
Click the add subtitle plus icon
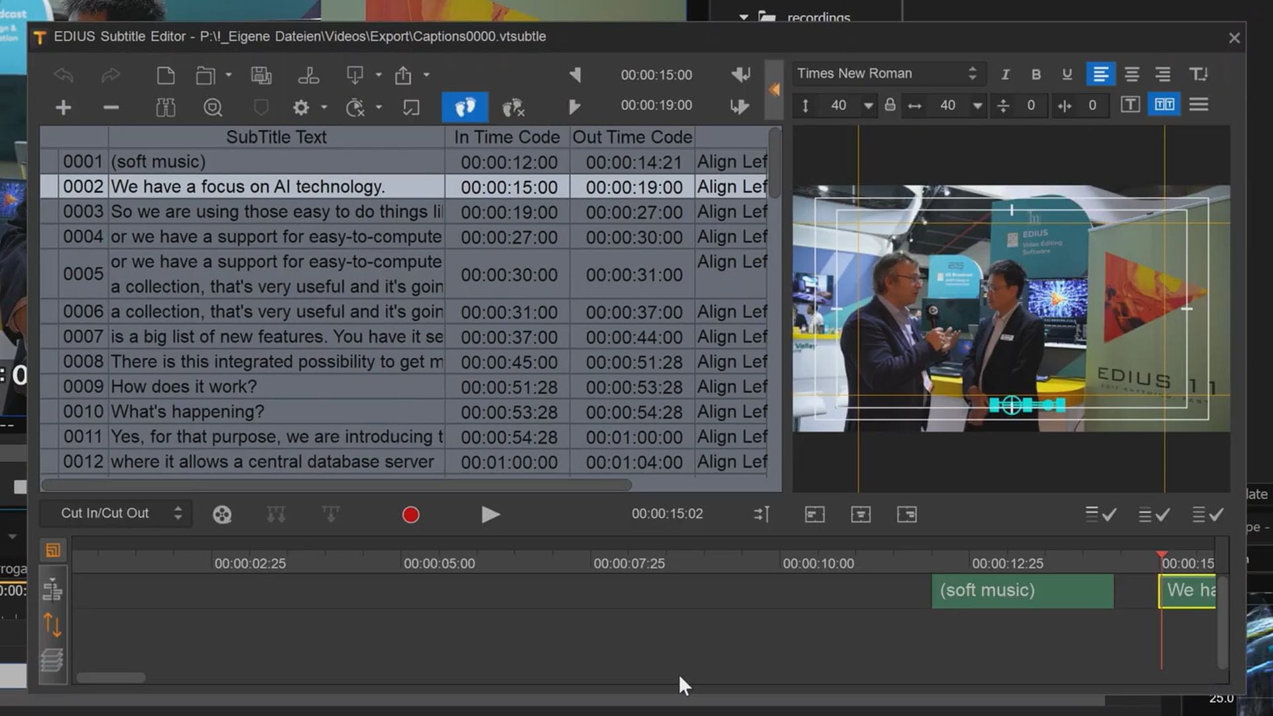click(63, 107)
